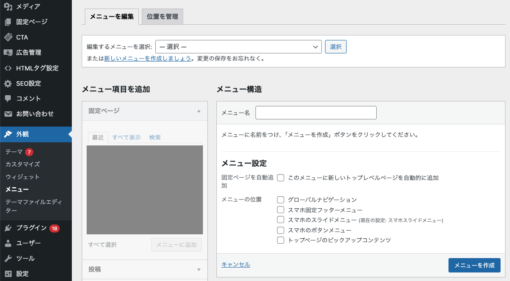This screenshot has width=510, height=281.
Task: Open the プラグイン sidebar label
Action: coord(31,228)
